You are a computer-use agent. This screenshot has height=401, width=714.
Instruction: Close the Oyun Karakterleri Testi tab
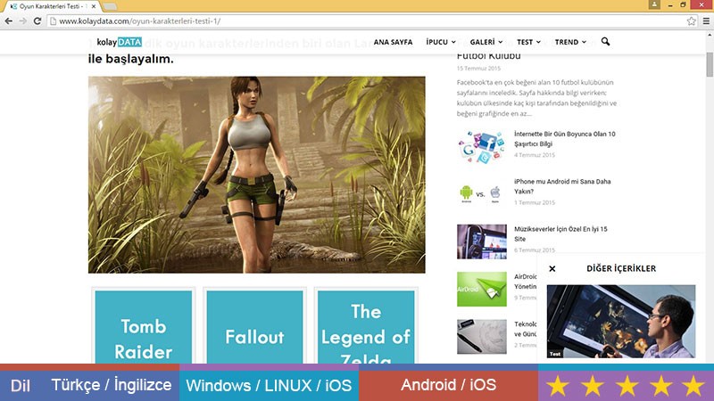pyautogui.click(x=94, y=6)
